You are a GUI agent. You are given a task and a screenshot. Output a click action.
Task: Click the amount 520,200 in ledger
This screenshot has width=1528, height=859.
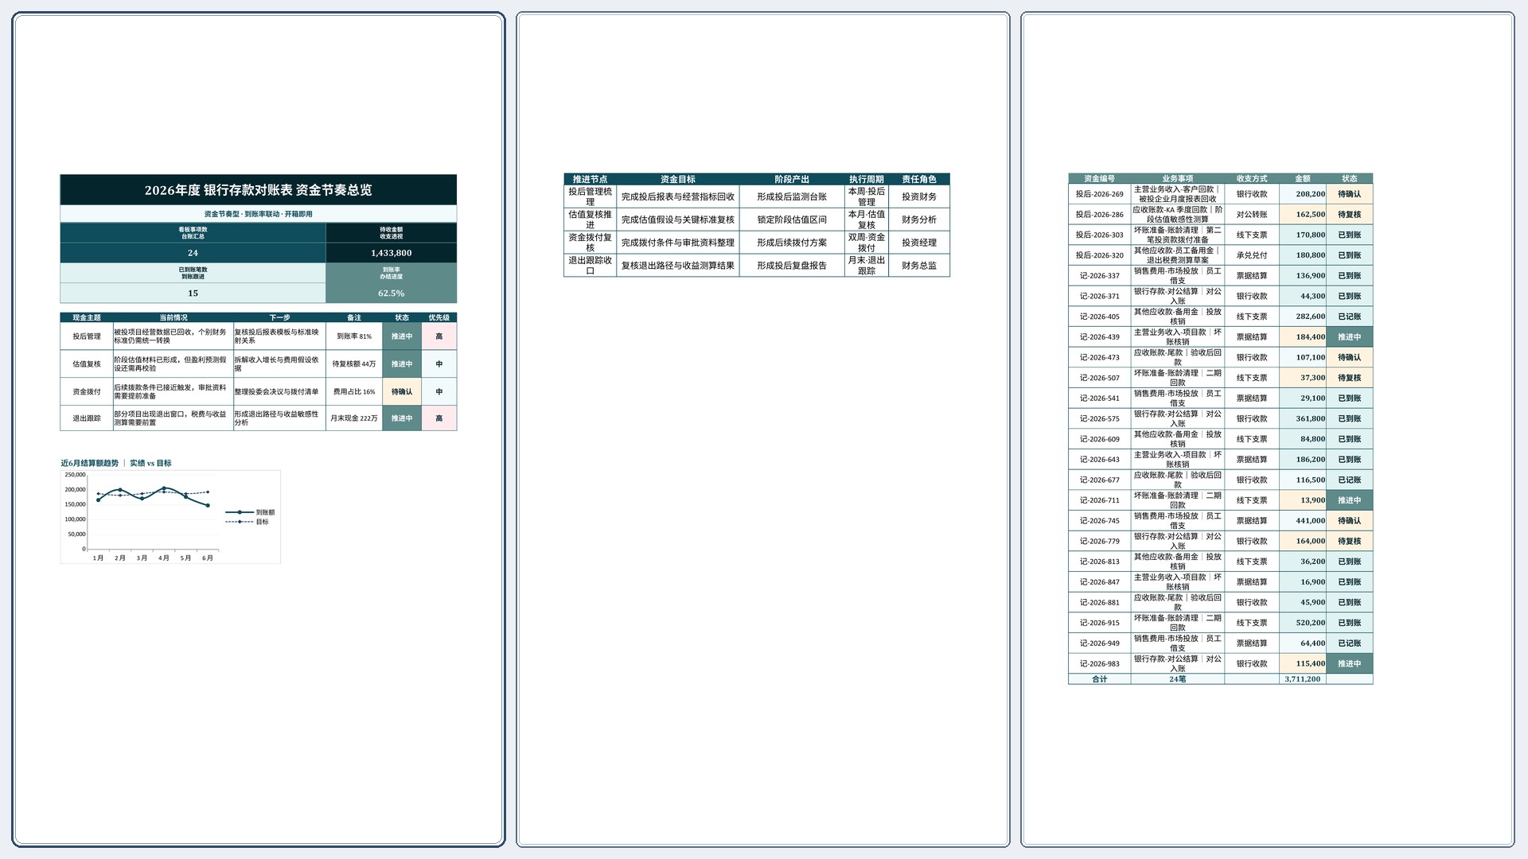point(1303,623)
